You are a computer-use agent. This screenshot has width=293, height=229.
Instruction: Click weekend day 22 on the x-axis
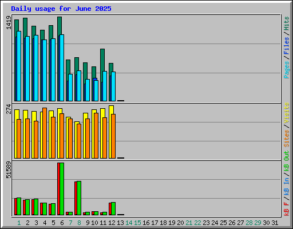pos(197,223)
